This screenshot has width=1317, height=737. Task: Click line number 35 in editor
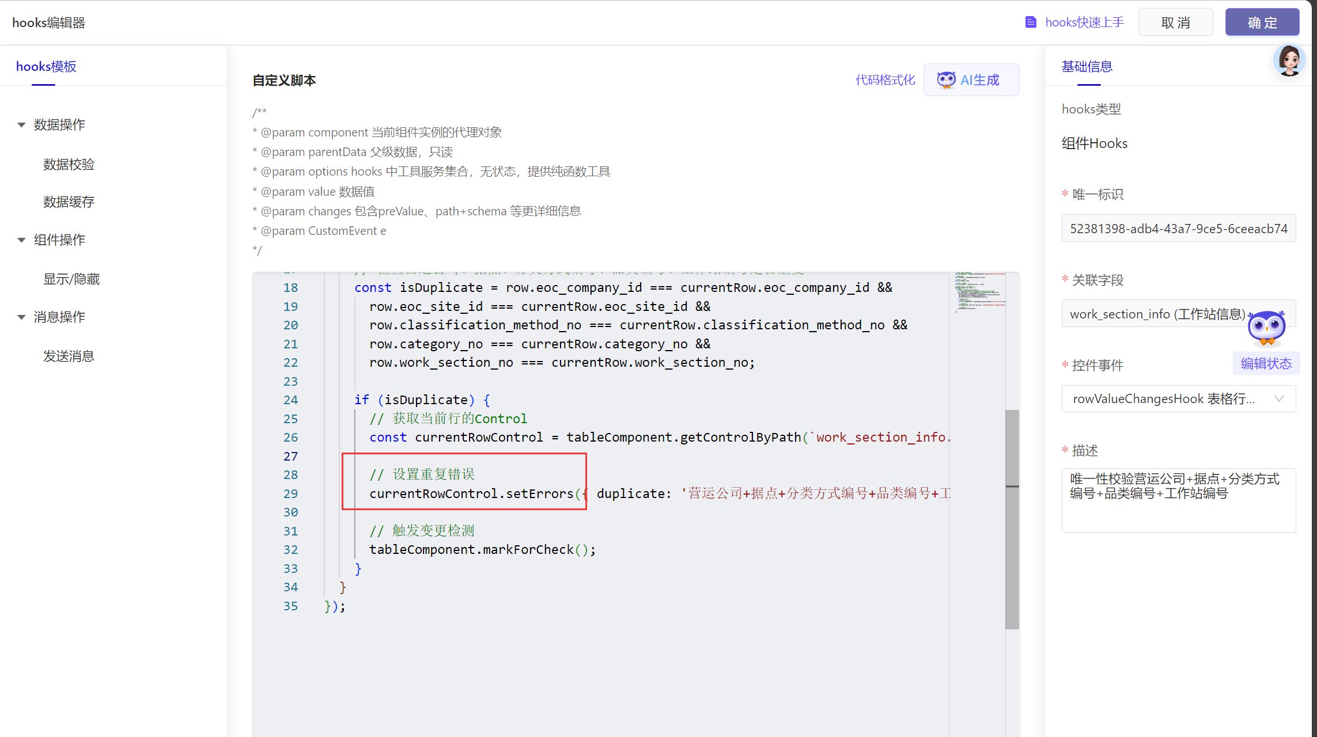coord(290,606)
